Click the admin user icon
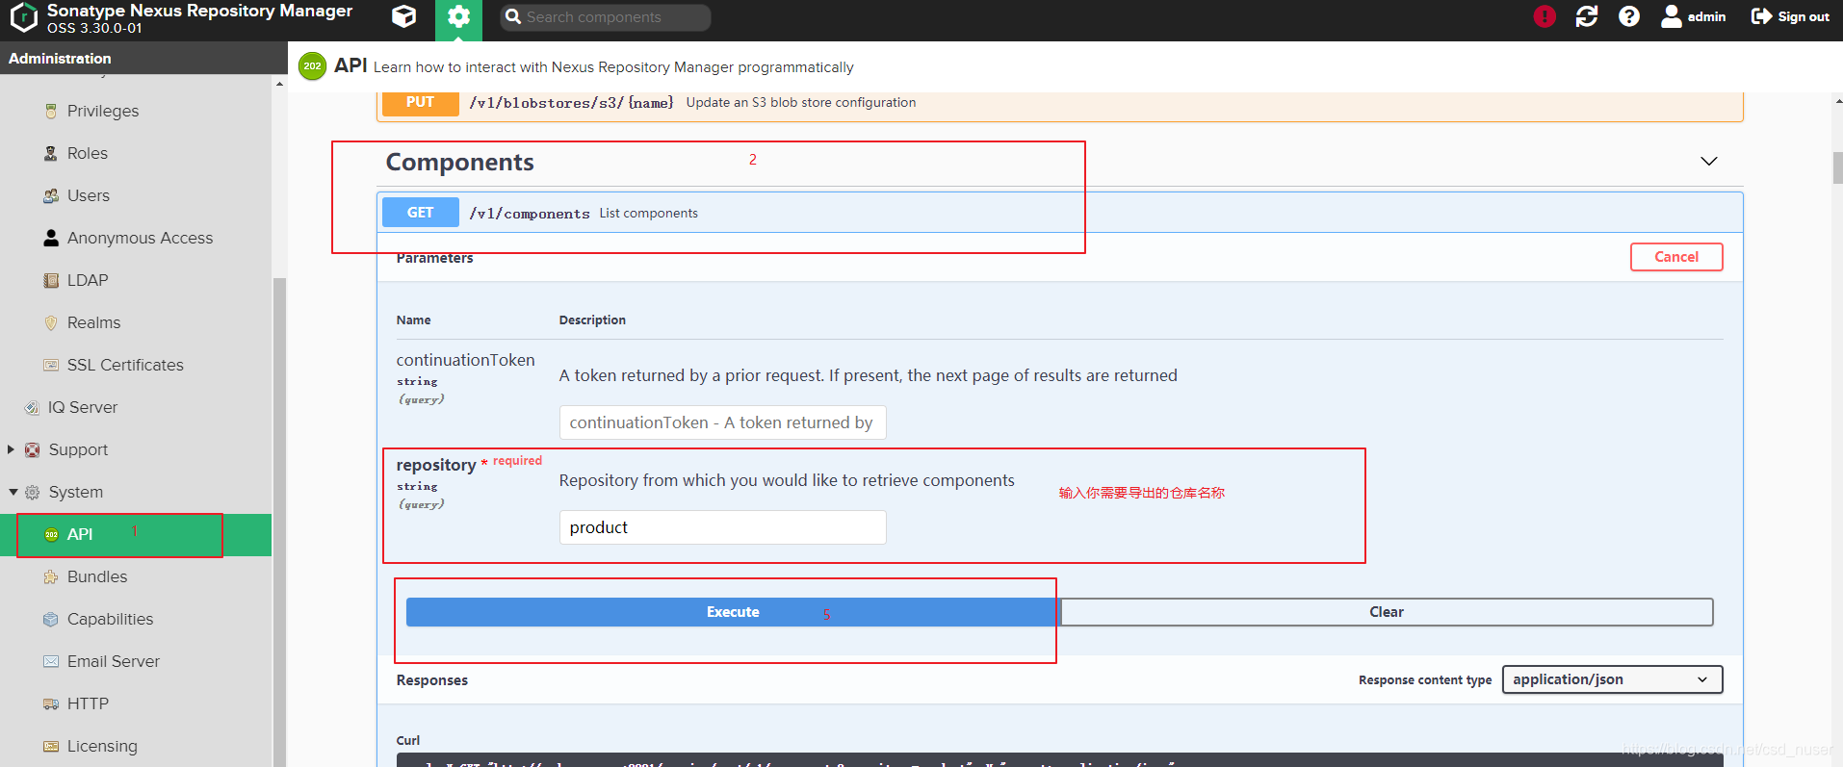The height and width of the screenshot is (767, 1843). click(1672, 16)
